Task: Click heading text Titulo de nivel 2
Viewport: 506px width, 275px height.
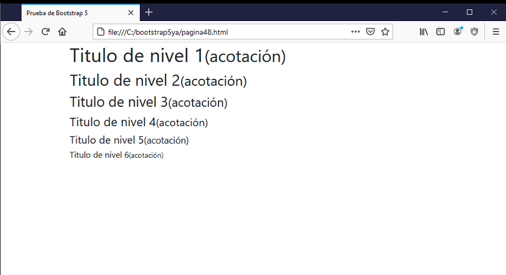Action: (125, 81)
